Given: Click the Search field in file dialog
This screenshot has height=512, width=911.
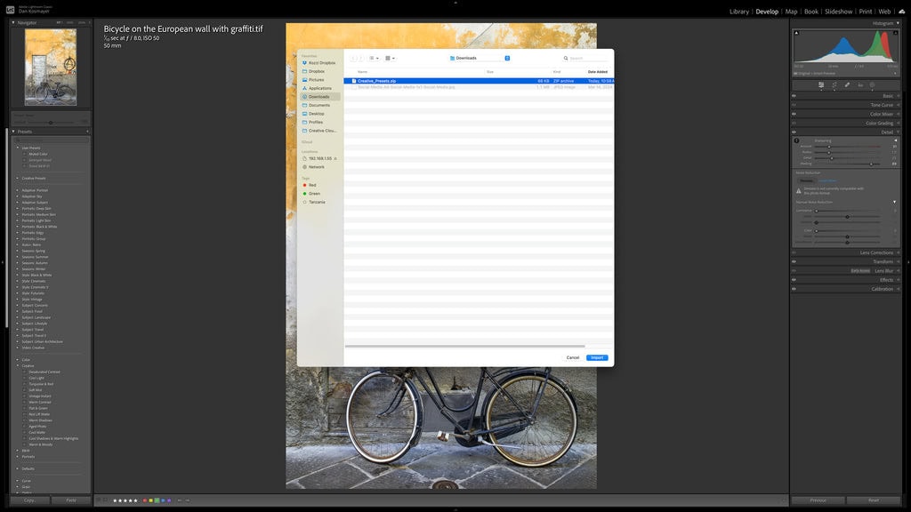Looking at the screenshot, I should tap(585, 58).
